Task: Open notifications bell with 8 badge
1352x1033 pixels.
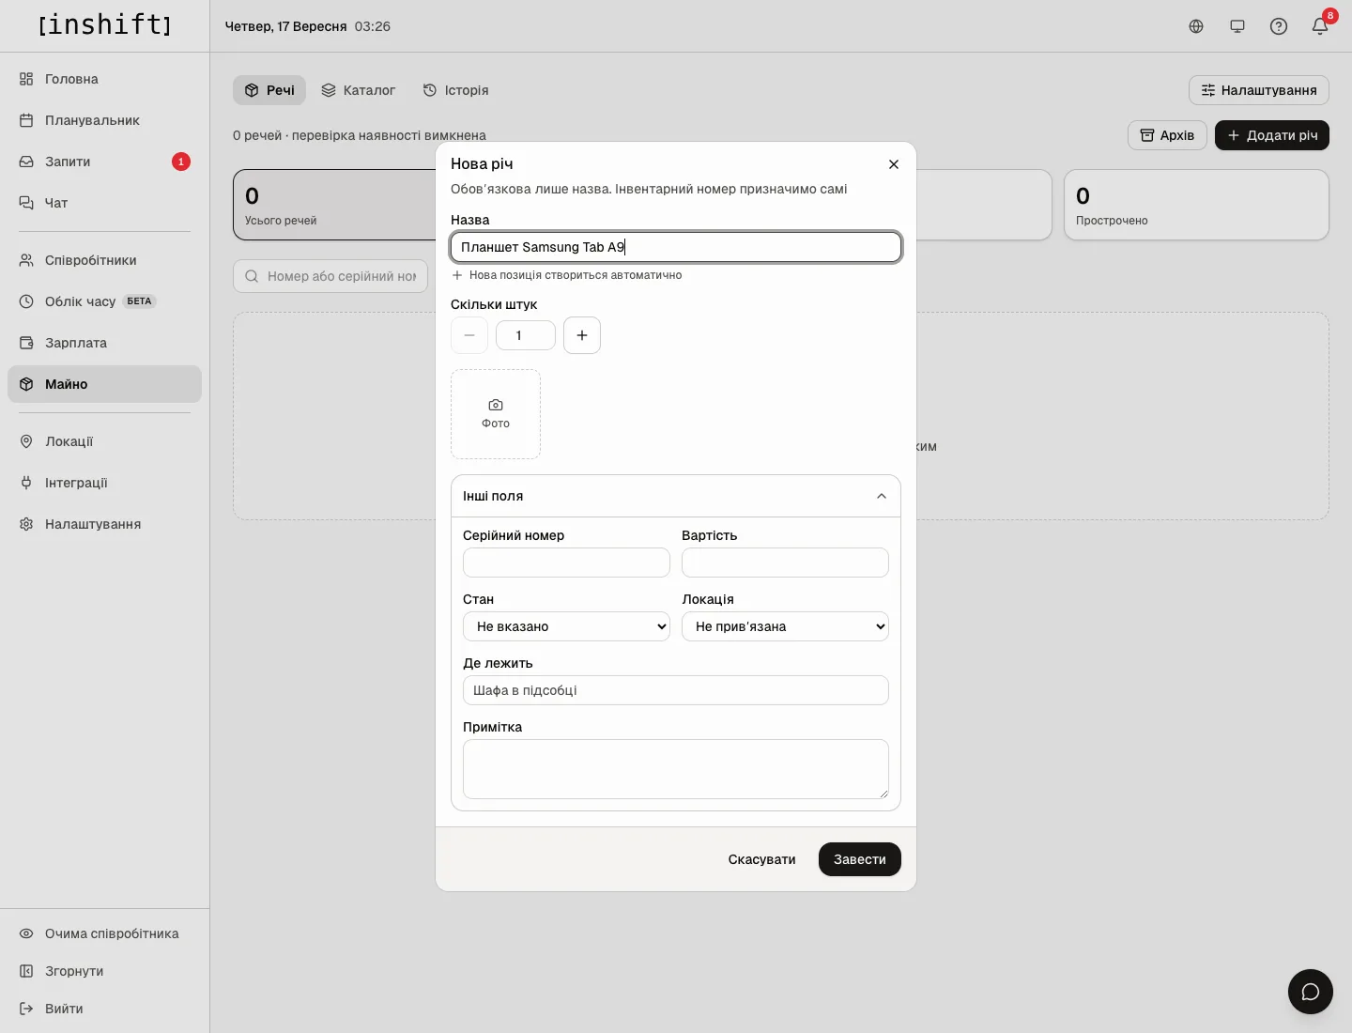Action: coord(1320,26)
